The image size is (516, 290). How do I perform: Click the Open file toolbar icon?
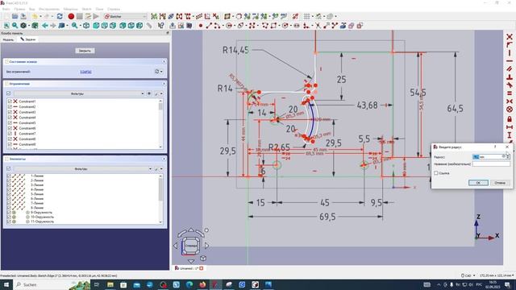15,16
